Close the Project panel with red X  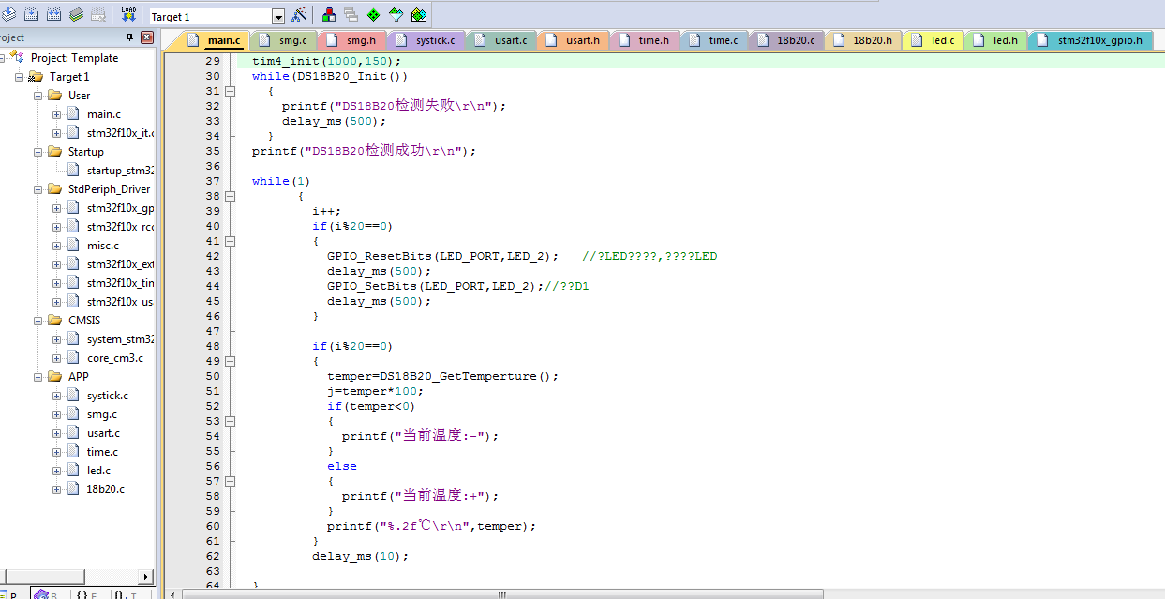pos(147,37)
